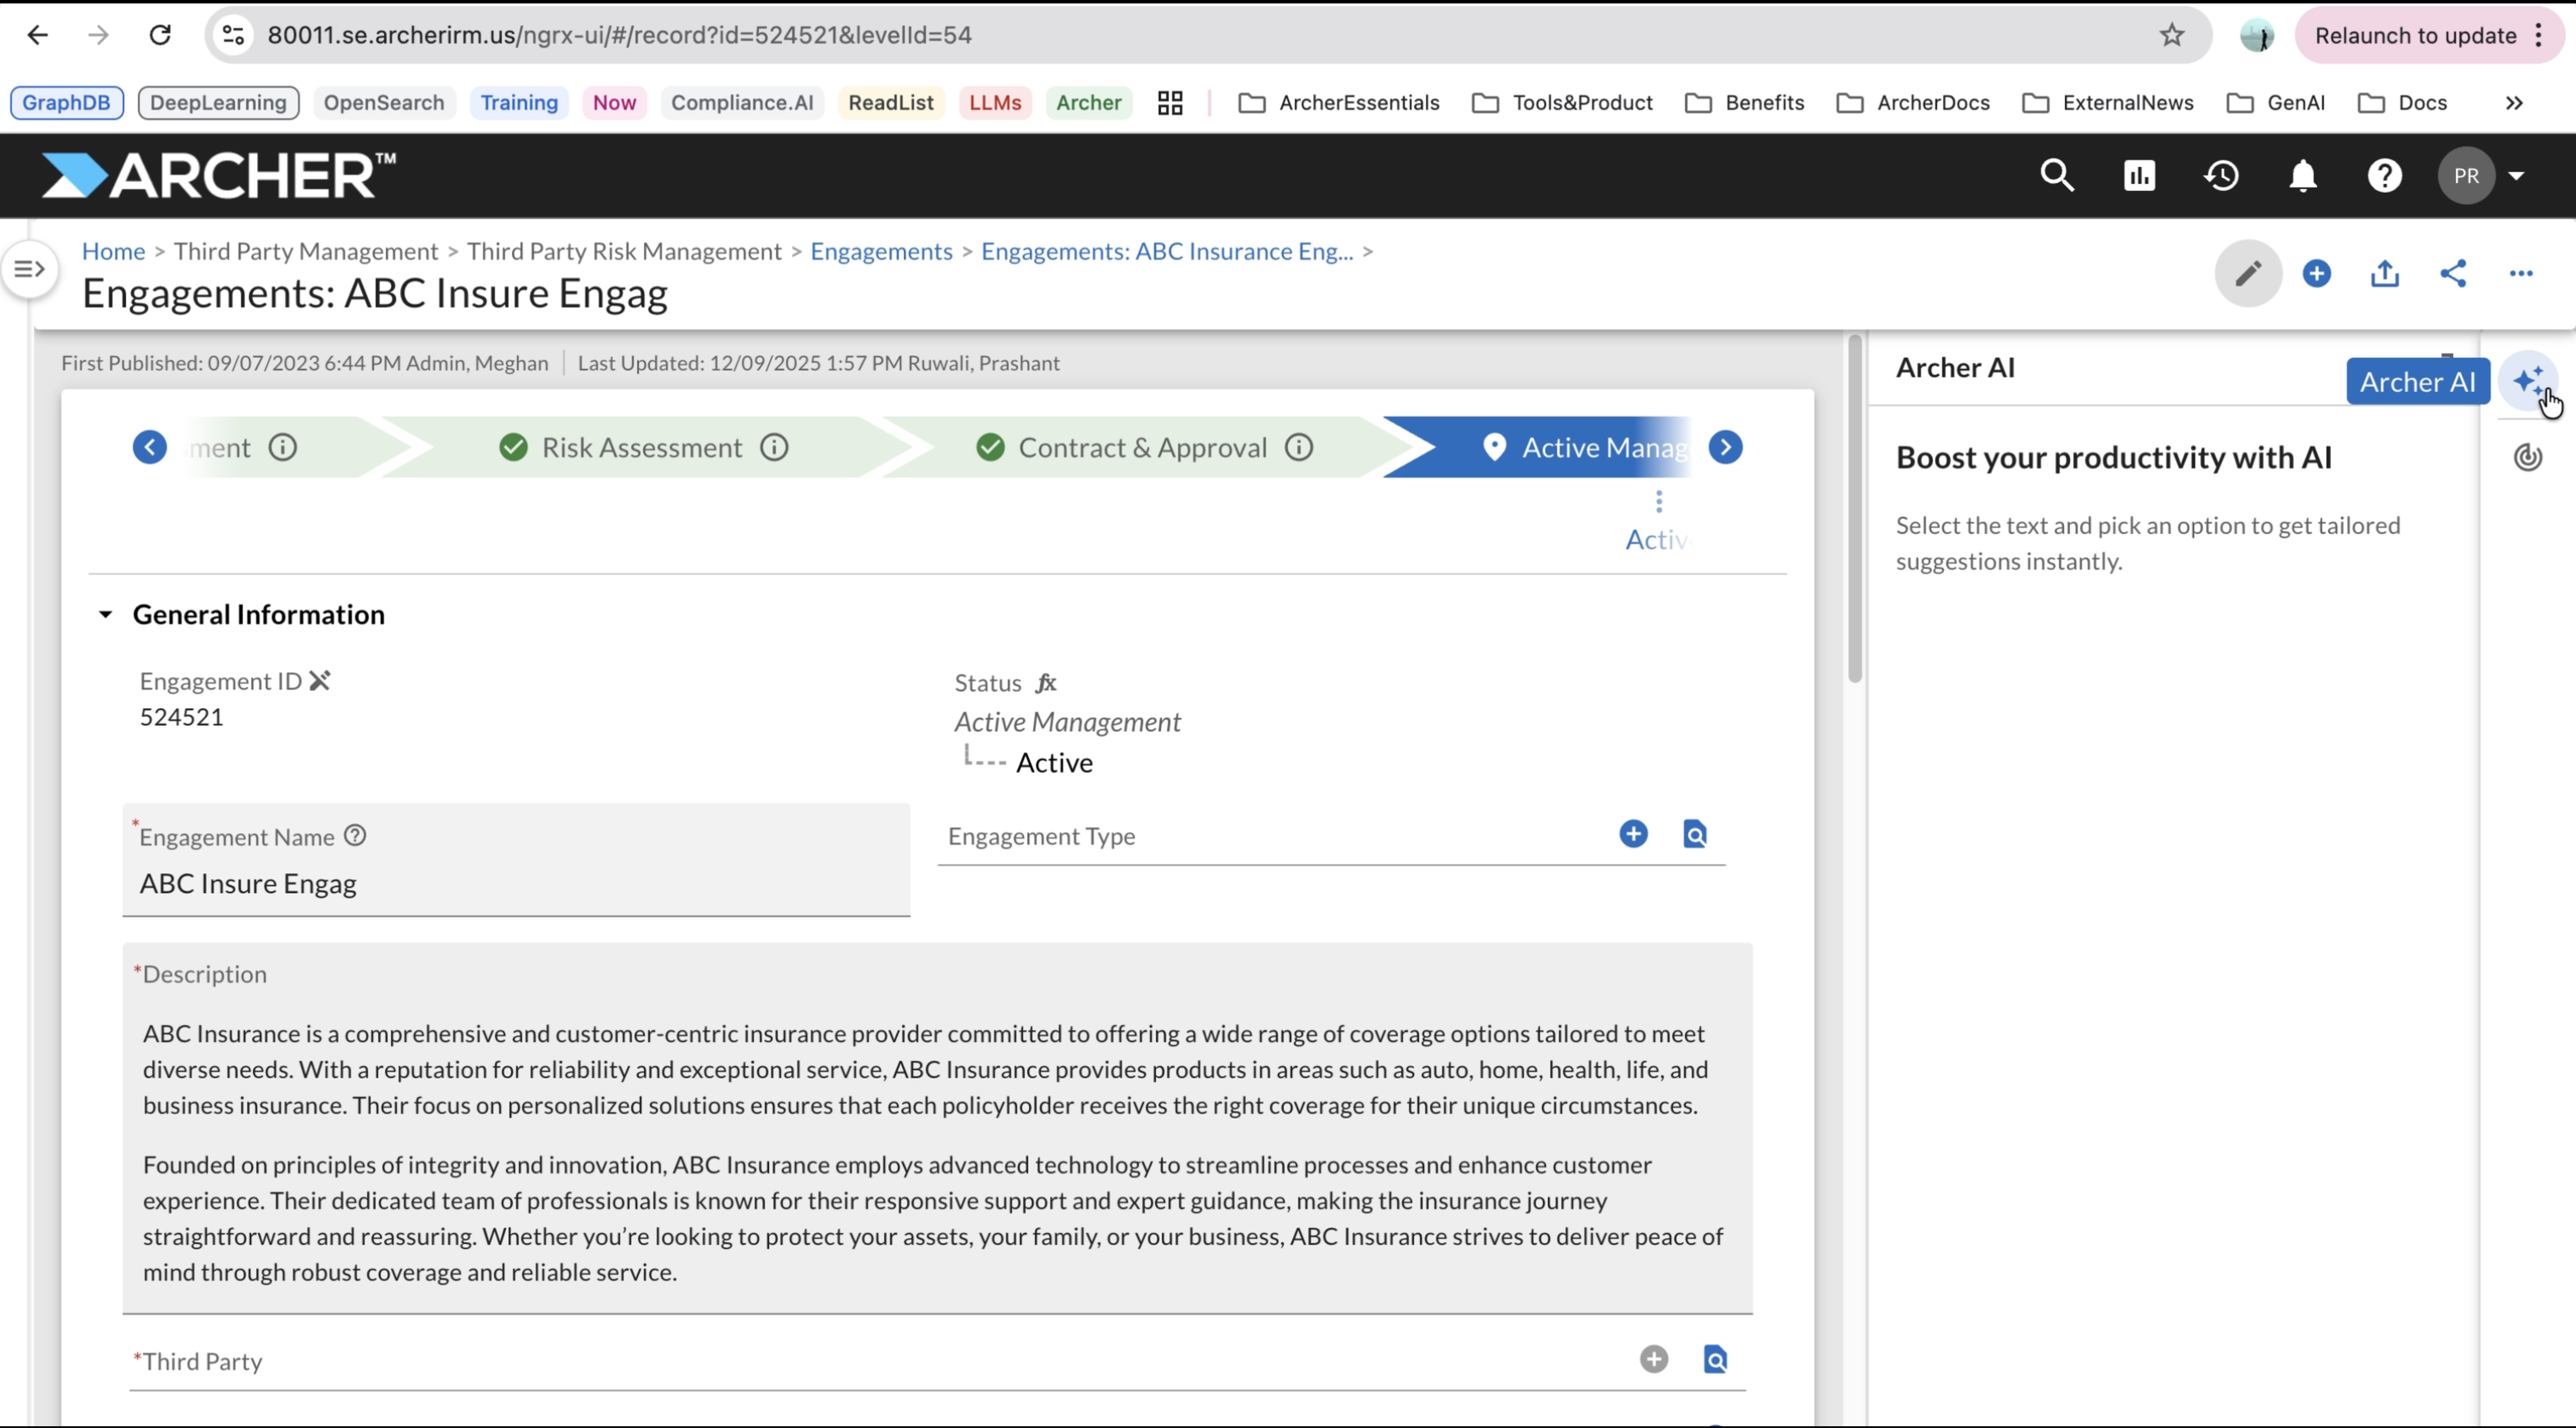Open the Engagements breadcrumb link
The image size is (2576, 1428).
tap(881, 251)
